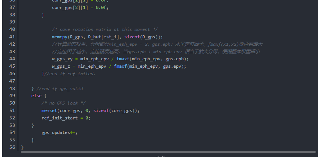Click the ref_init_start assignment line

pyautogui.click(x=66, y=118)
